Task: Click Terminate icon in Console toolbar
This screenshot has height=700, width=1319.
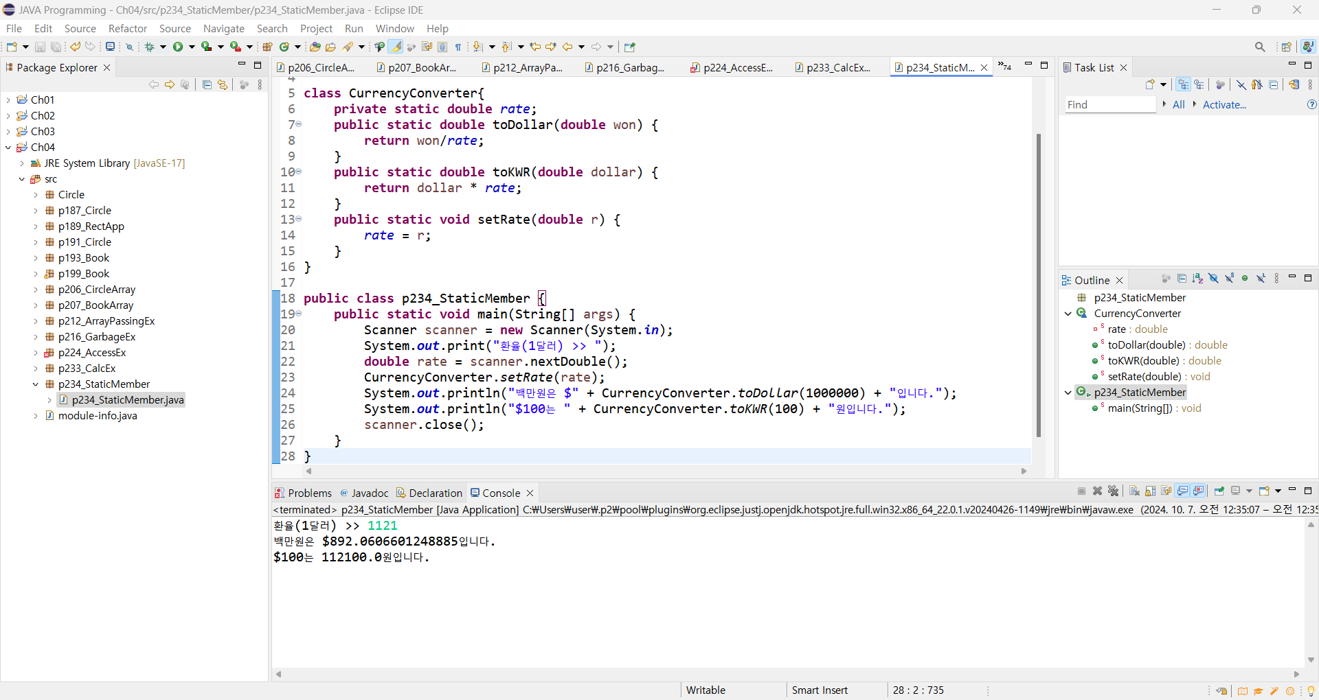Action: (x=1081, y=491)
